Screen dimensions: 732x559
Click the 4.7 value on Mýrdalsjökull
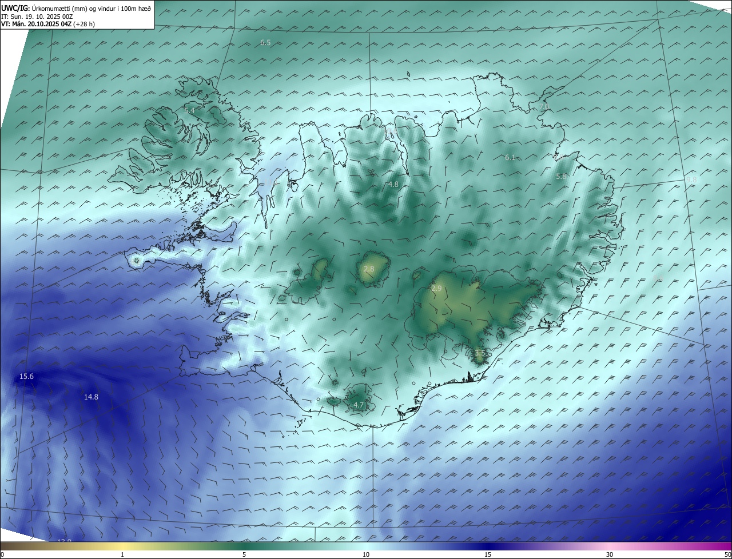[359, 405]
